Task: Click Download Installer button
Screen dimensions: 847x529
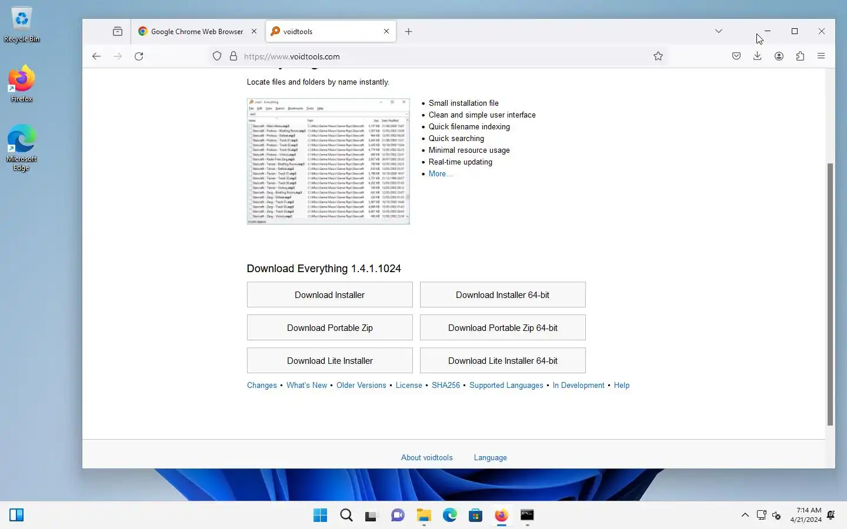Action: click(x=329, y=295)
